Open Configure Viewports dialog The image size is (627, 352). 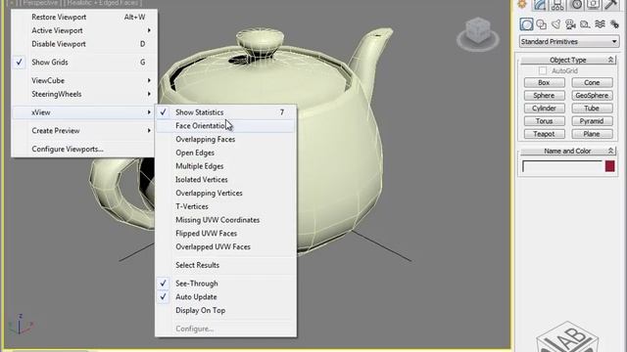point(84,150)
